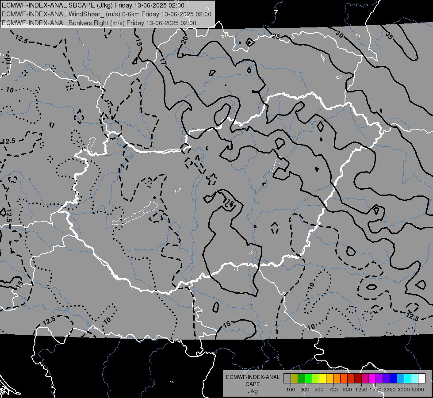433x398 pixels.
Task: Select the bright green legend swatch
Action: pyautogui.click(x=308, y=378)
